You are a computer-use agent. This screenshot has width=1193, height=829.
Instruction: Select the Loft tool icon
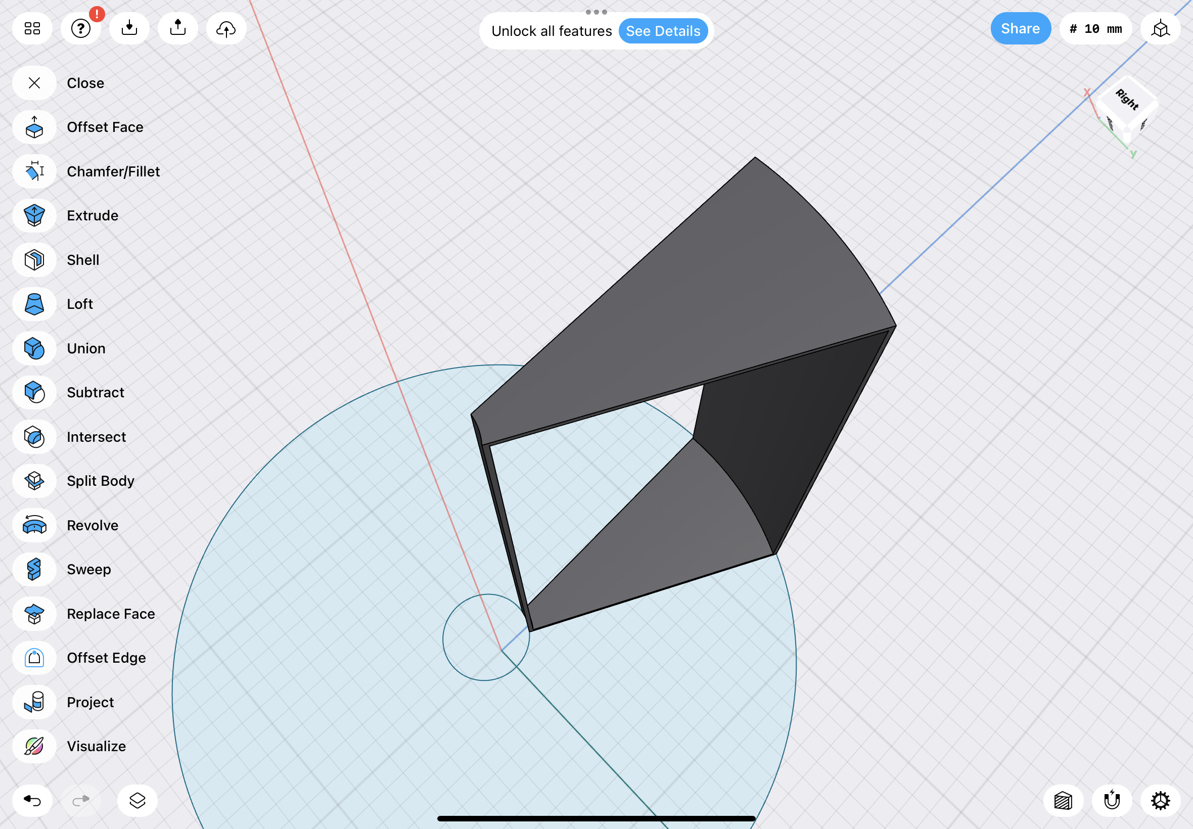34,304
